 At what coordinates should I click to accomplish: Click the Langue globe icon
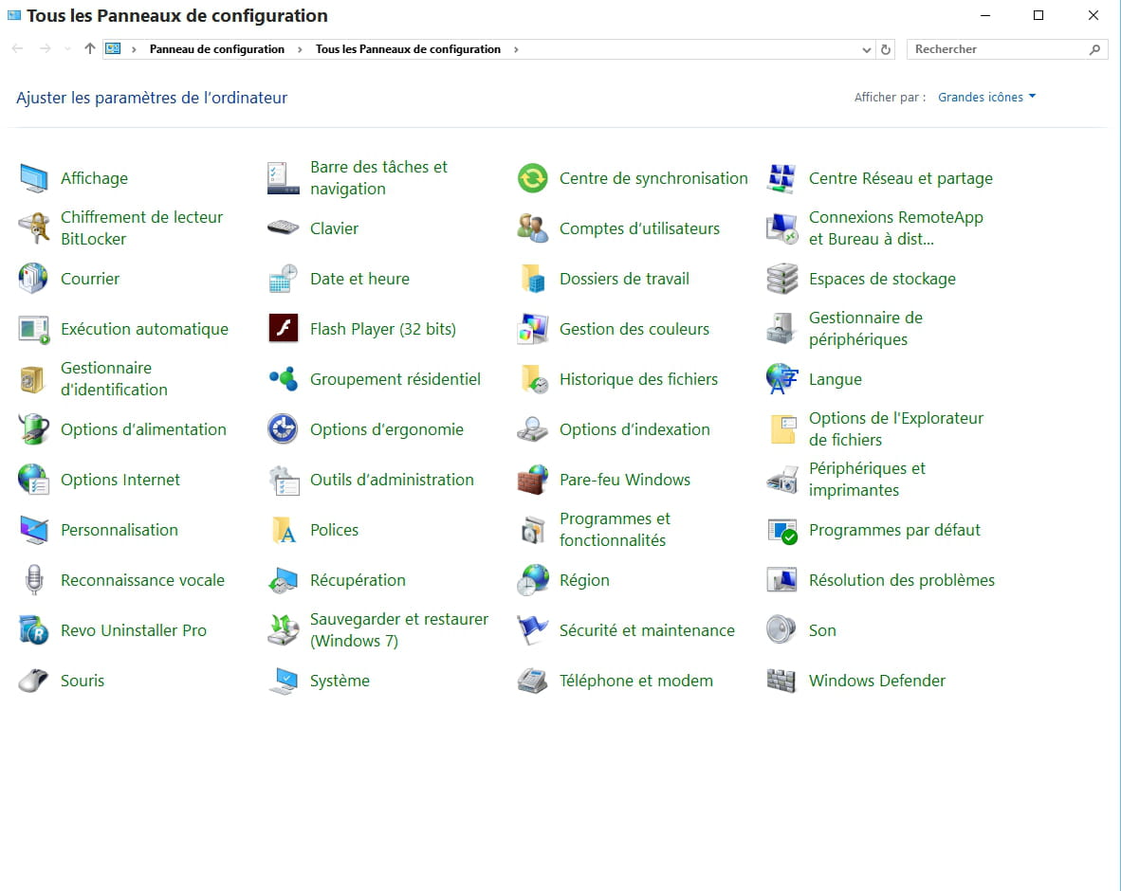click(x=781, y=379)
